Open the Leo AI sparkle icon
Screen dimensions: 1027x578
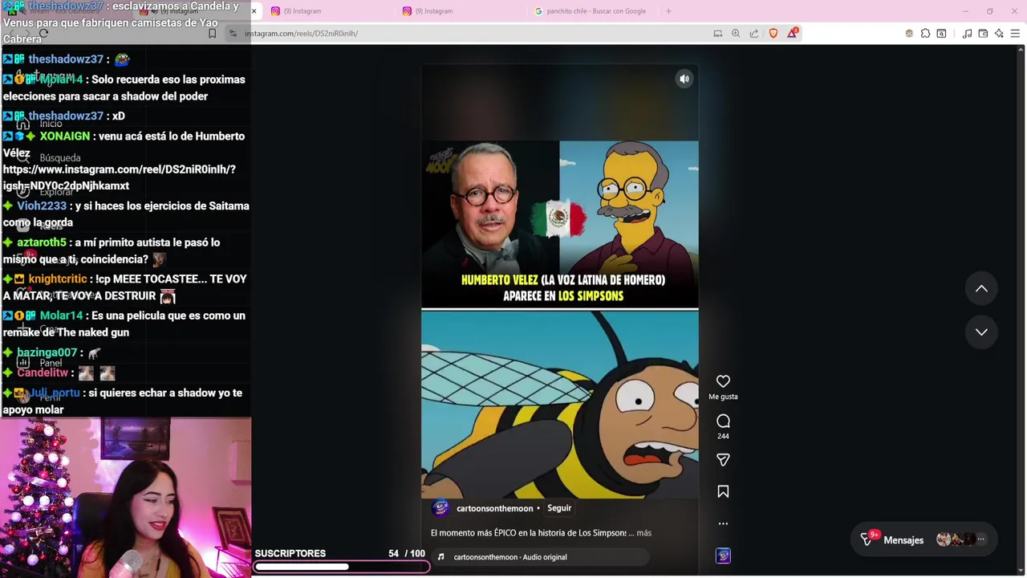click(x=999, y=34)
